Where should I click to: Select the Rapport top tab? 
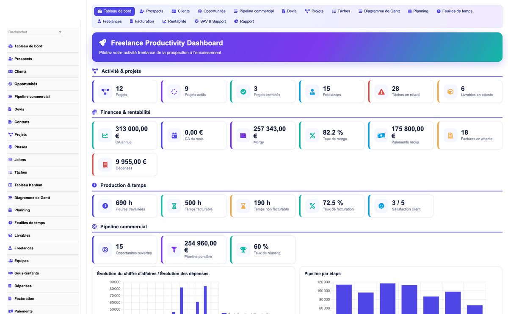[244, 21]
